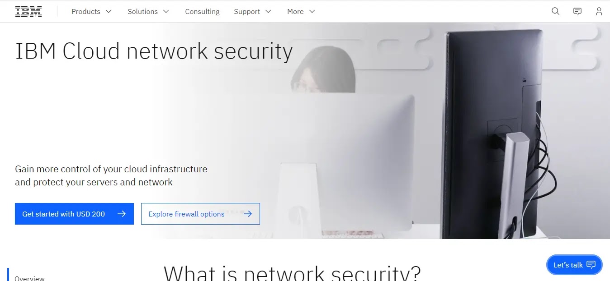The width and height of the screenshot is (610, 281).
Task: Click arrow icon inside Get started button
Action: 122,214
